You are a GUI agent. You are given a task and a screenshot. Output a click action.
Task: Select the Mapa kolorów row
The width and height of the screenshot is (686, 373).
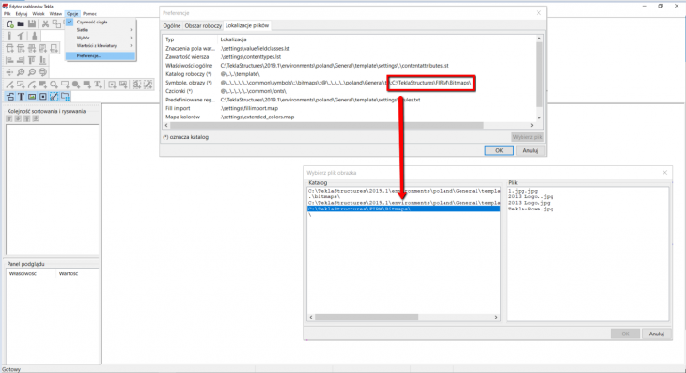coord(350,117)
